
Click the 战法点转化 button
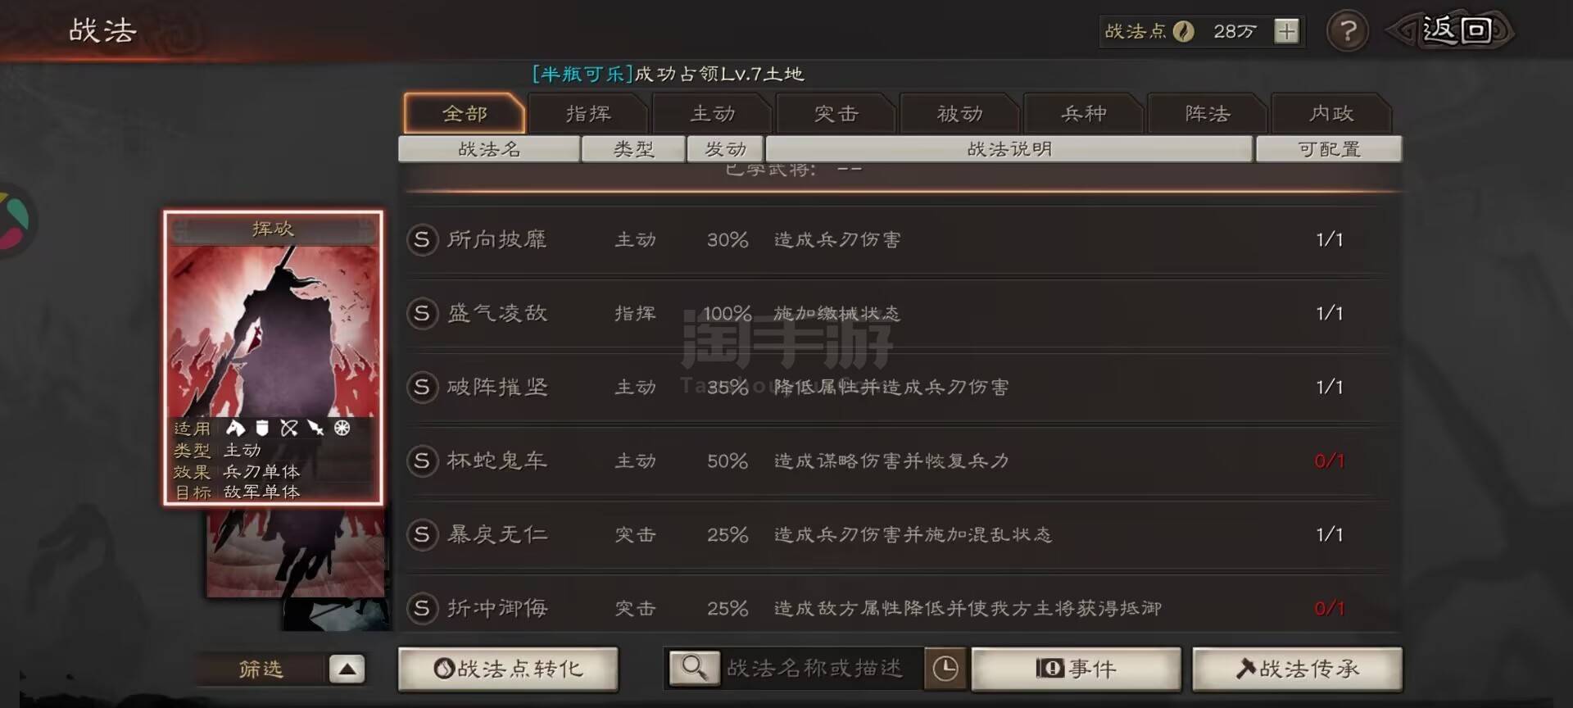pyautogui.click(x=508, y=669)
